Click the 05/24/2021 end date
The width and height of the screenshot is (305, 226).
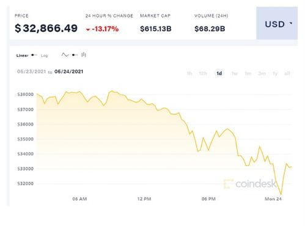pos(69,71)
